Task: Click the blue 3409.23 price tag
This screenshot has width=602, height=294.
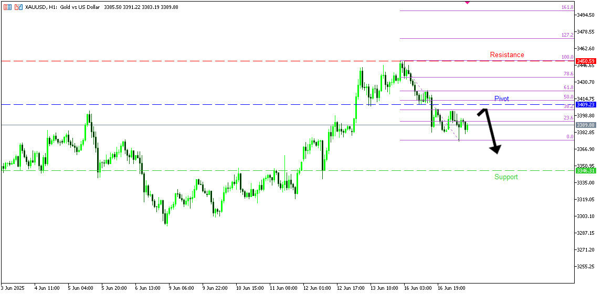Action: [586, 105]
